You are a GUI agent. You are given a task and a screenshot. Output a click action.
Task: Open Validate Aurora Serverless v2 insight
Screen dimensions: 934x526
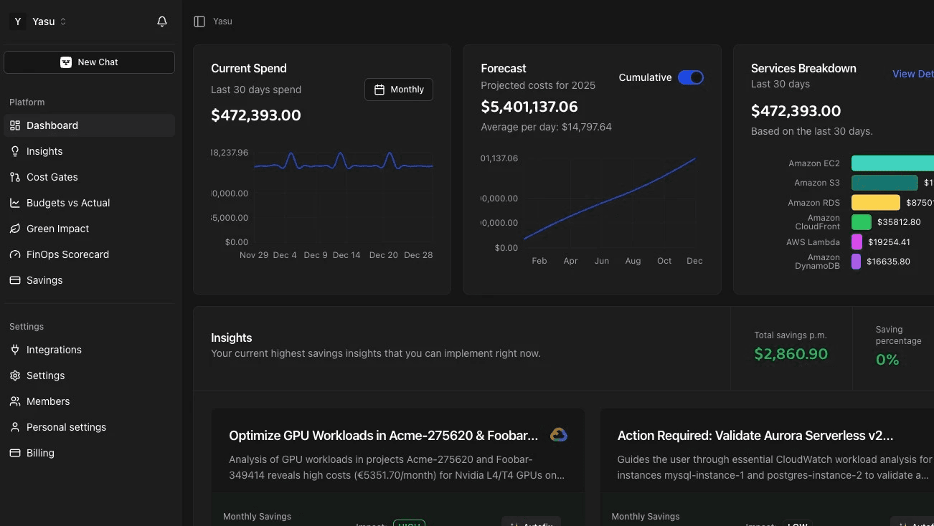tap(755, 436)
